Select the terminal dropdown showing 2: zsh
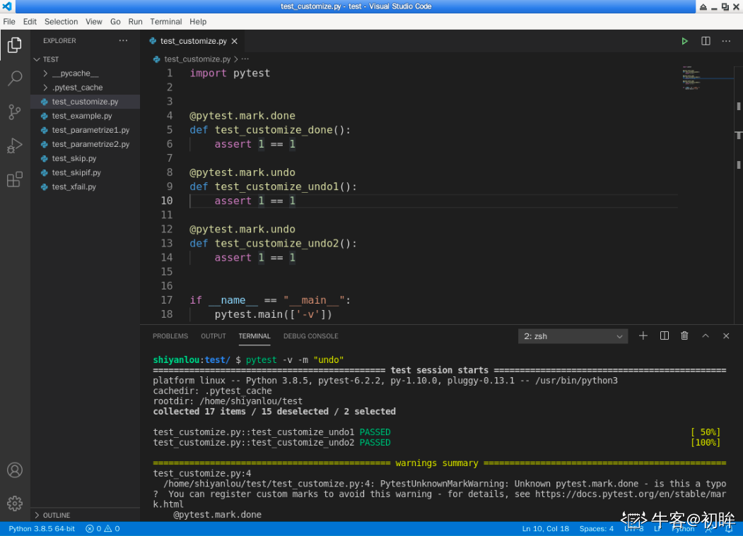Image resolution: width=743 pixels, height=536 pixels. tap(573, 336)
